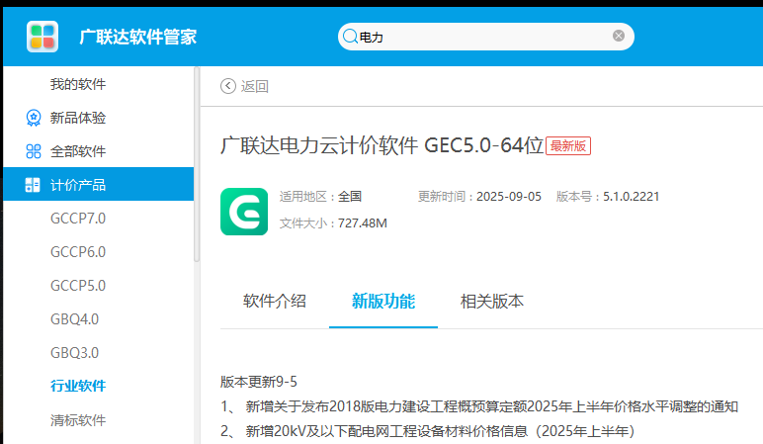Click the 广联达软件管家 app logo
763x444 pixels.
(42, 37)
